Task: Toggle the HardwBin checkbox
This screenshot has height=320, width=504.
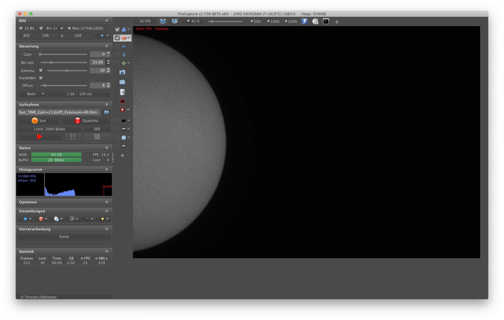Action: [41, 78]
